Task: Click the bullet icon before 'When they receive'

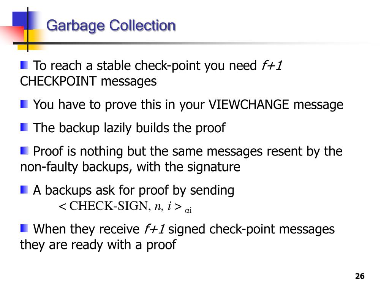Action: point(24,228)
